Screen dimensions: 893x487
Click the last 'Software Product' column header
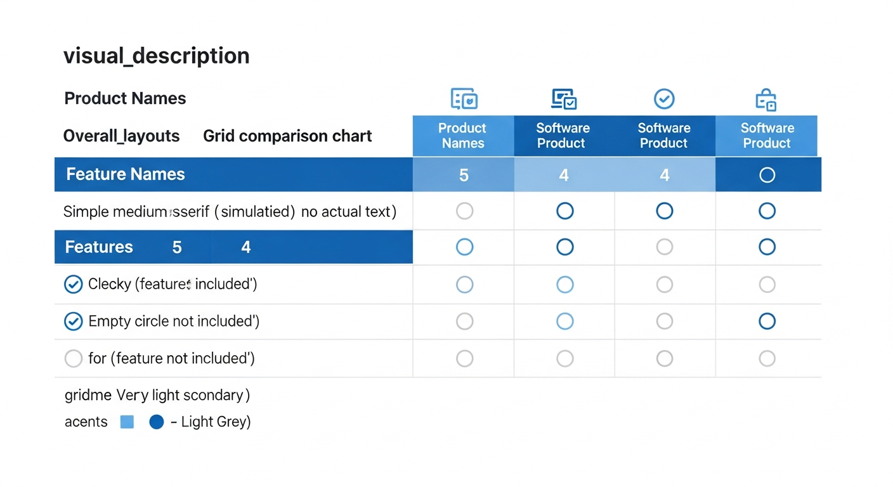(767, 136)
